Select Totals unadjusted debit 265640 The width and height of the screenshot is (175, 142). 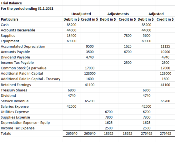pos(72,134)
